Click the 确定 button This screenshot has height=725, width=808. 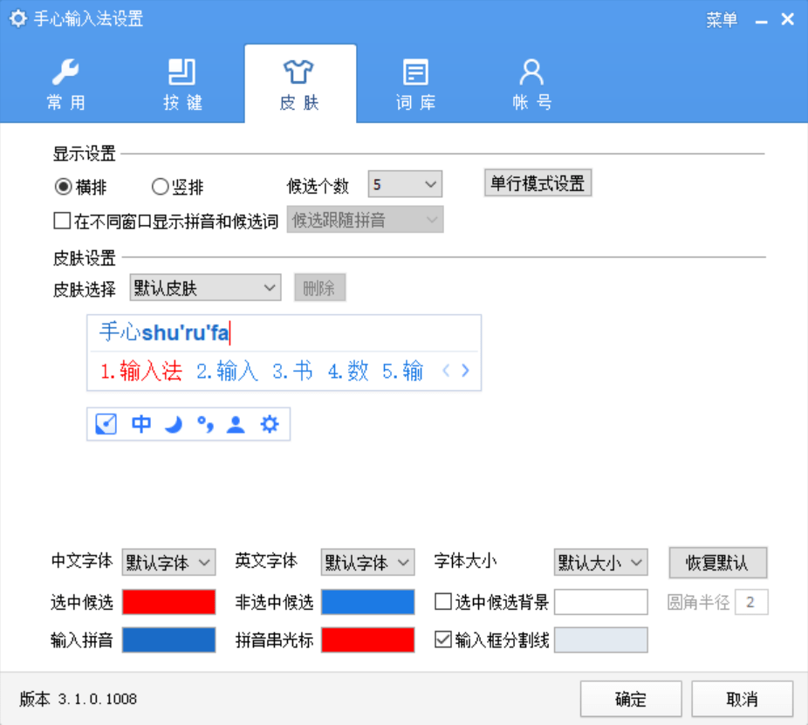coord(631,699)
